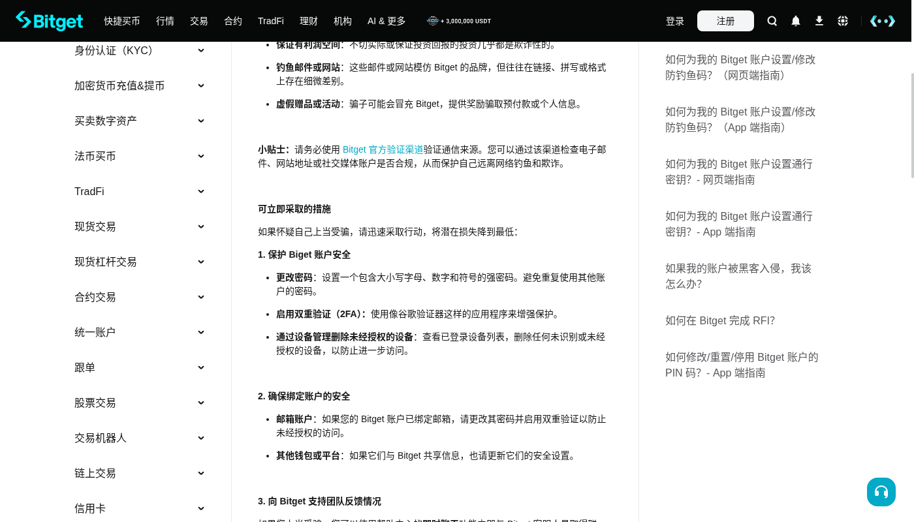Screen dimensions: 914x522
Task: Open TradFi top nav item
Action: tap(271, 21)
